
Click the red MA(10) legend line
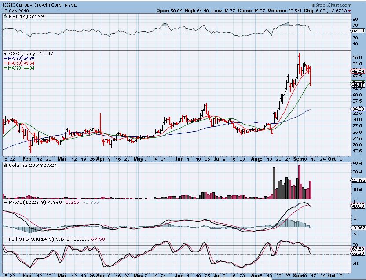[6, 63]
